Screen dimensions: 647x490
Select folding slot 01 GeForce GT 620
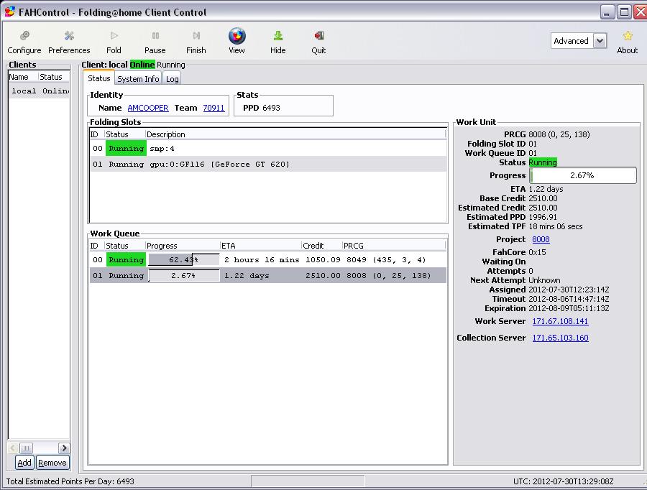click(268, 164)
